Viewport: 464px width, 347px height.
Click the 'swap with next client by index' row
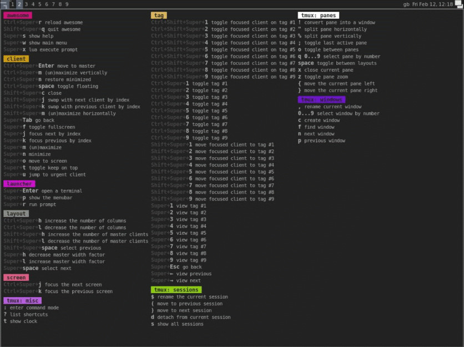click(x=67, y=100)
